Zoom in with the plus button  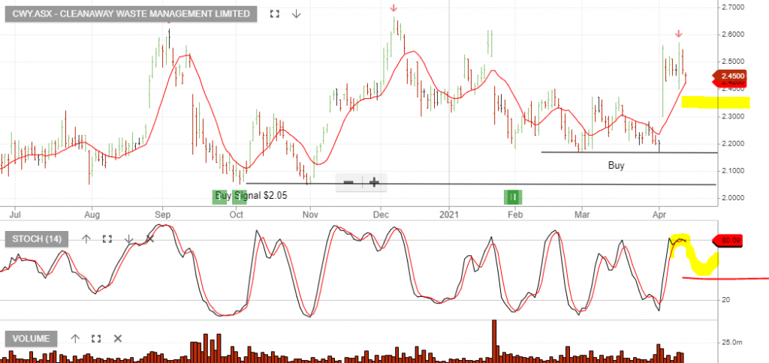[x=374, y=183]
